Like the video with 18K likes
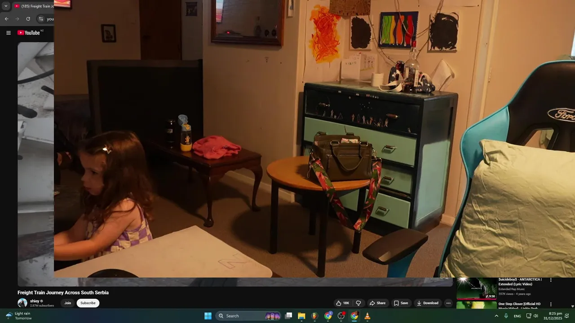 [342, 303]
